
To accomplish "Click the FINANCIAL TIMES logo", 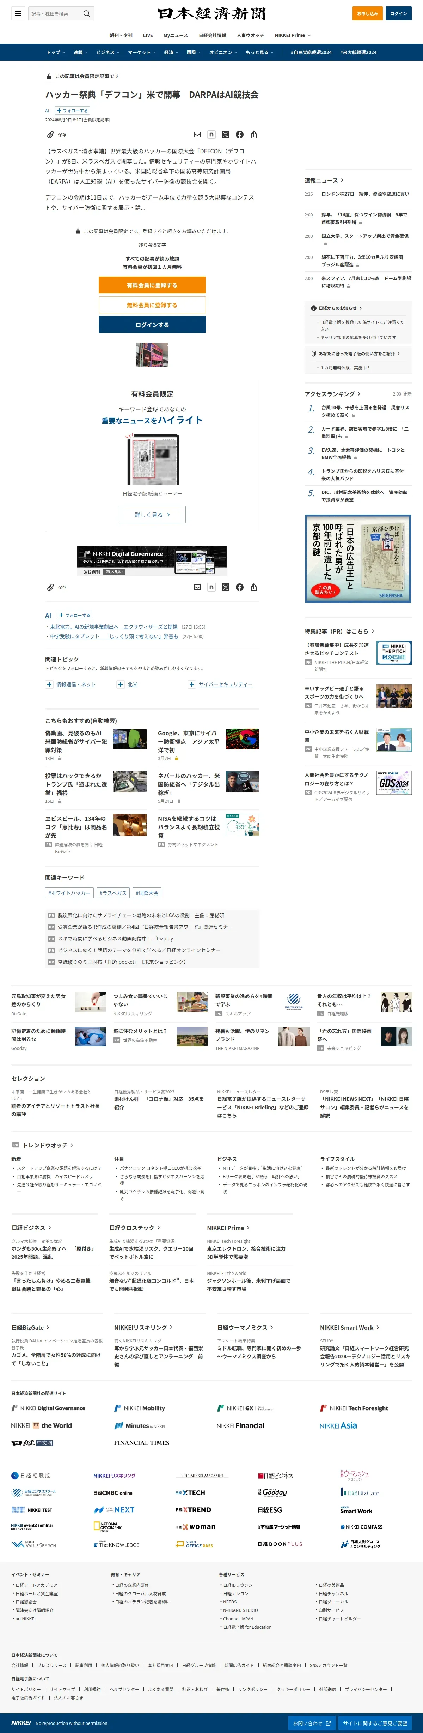I will [142, 1442].
